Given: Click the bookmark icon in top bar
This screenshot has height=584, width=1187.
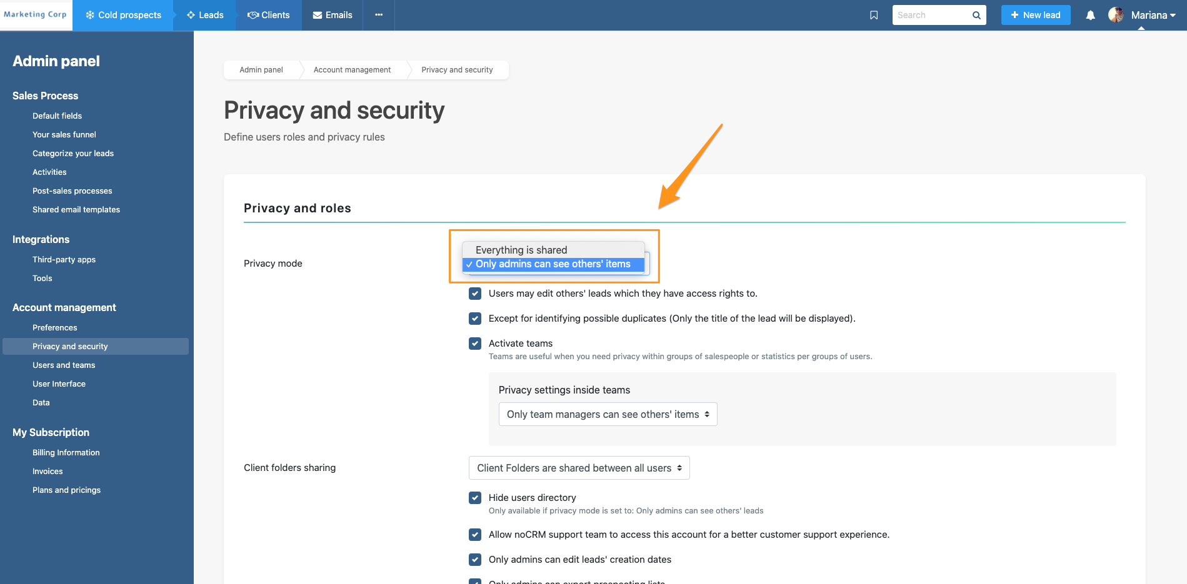Looking at the screenshot, I should (x=874, y=15).
